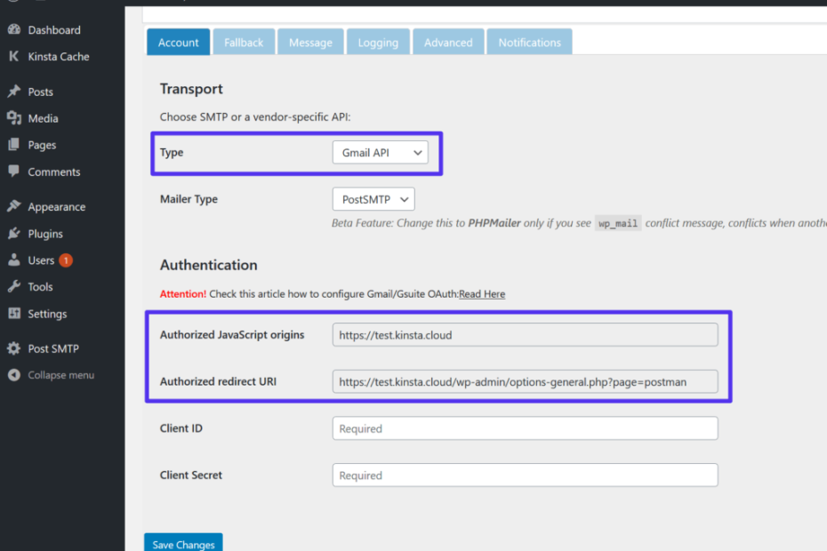Click the red Attention! text
Screen dimensions: 827x551
tap(183, 293)
